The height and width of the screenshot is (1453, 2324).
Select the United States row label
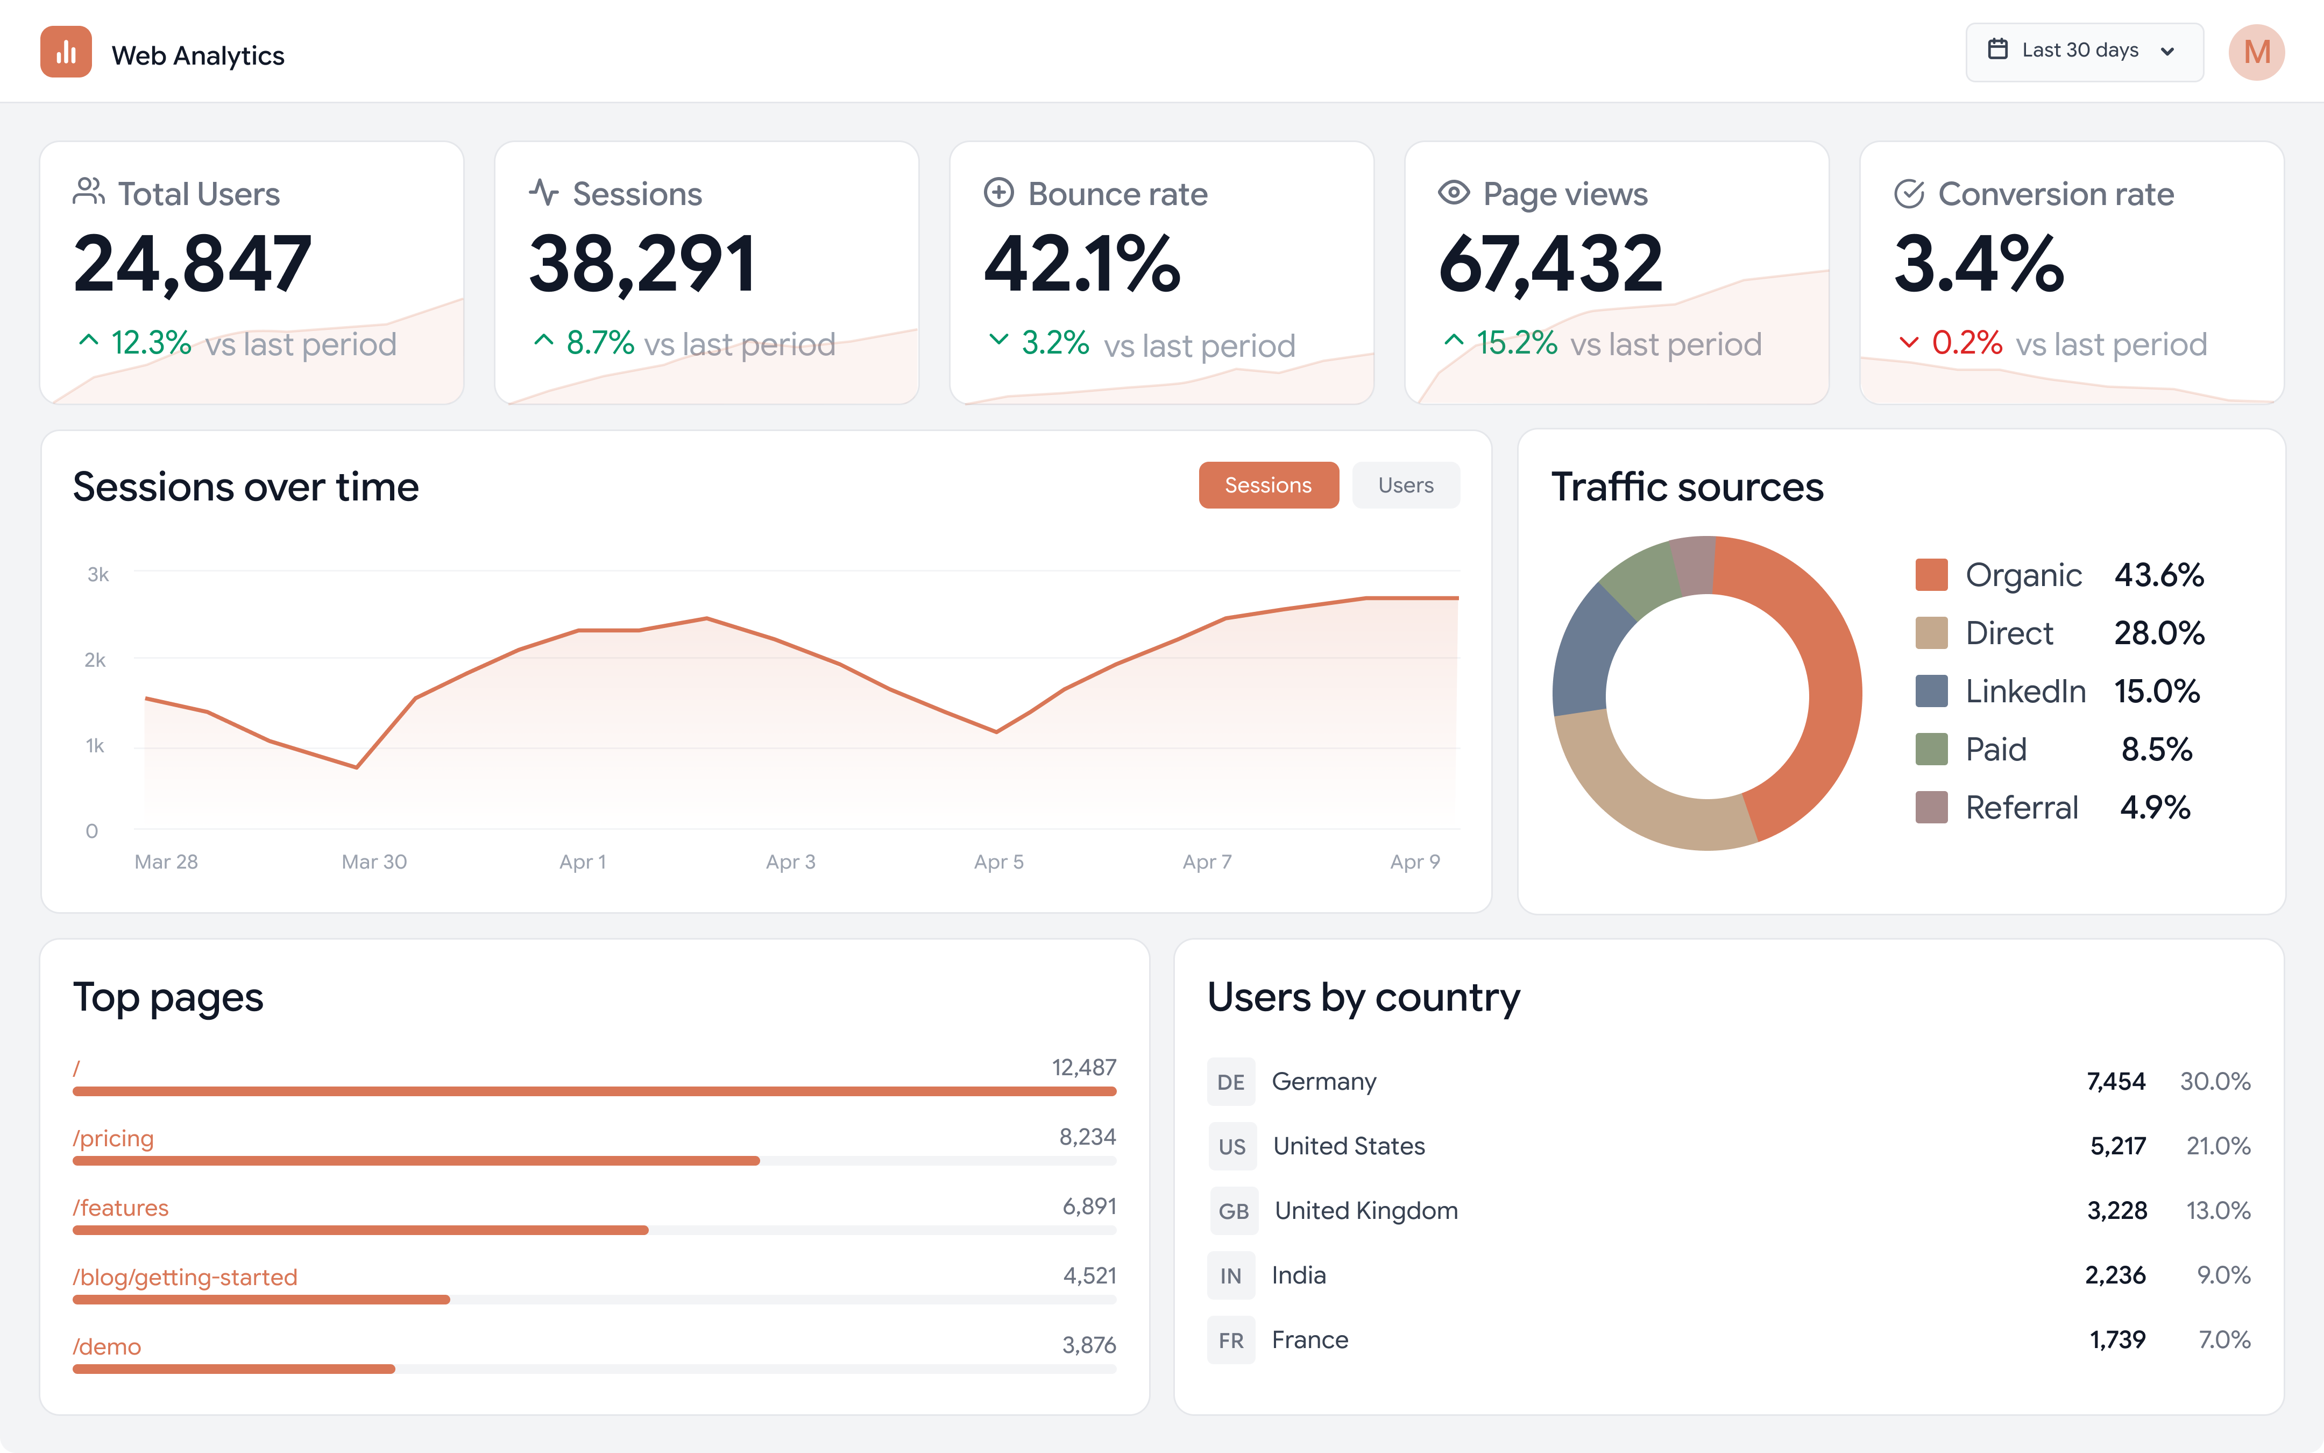[1349, 1146]
